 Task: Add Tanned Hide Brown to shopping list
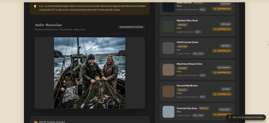pos(222,94)
